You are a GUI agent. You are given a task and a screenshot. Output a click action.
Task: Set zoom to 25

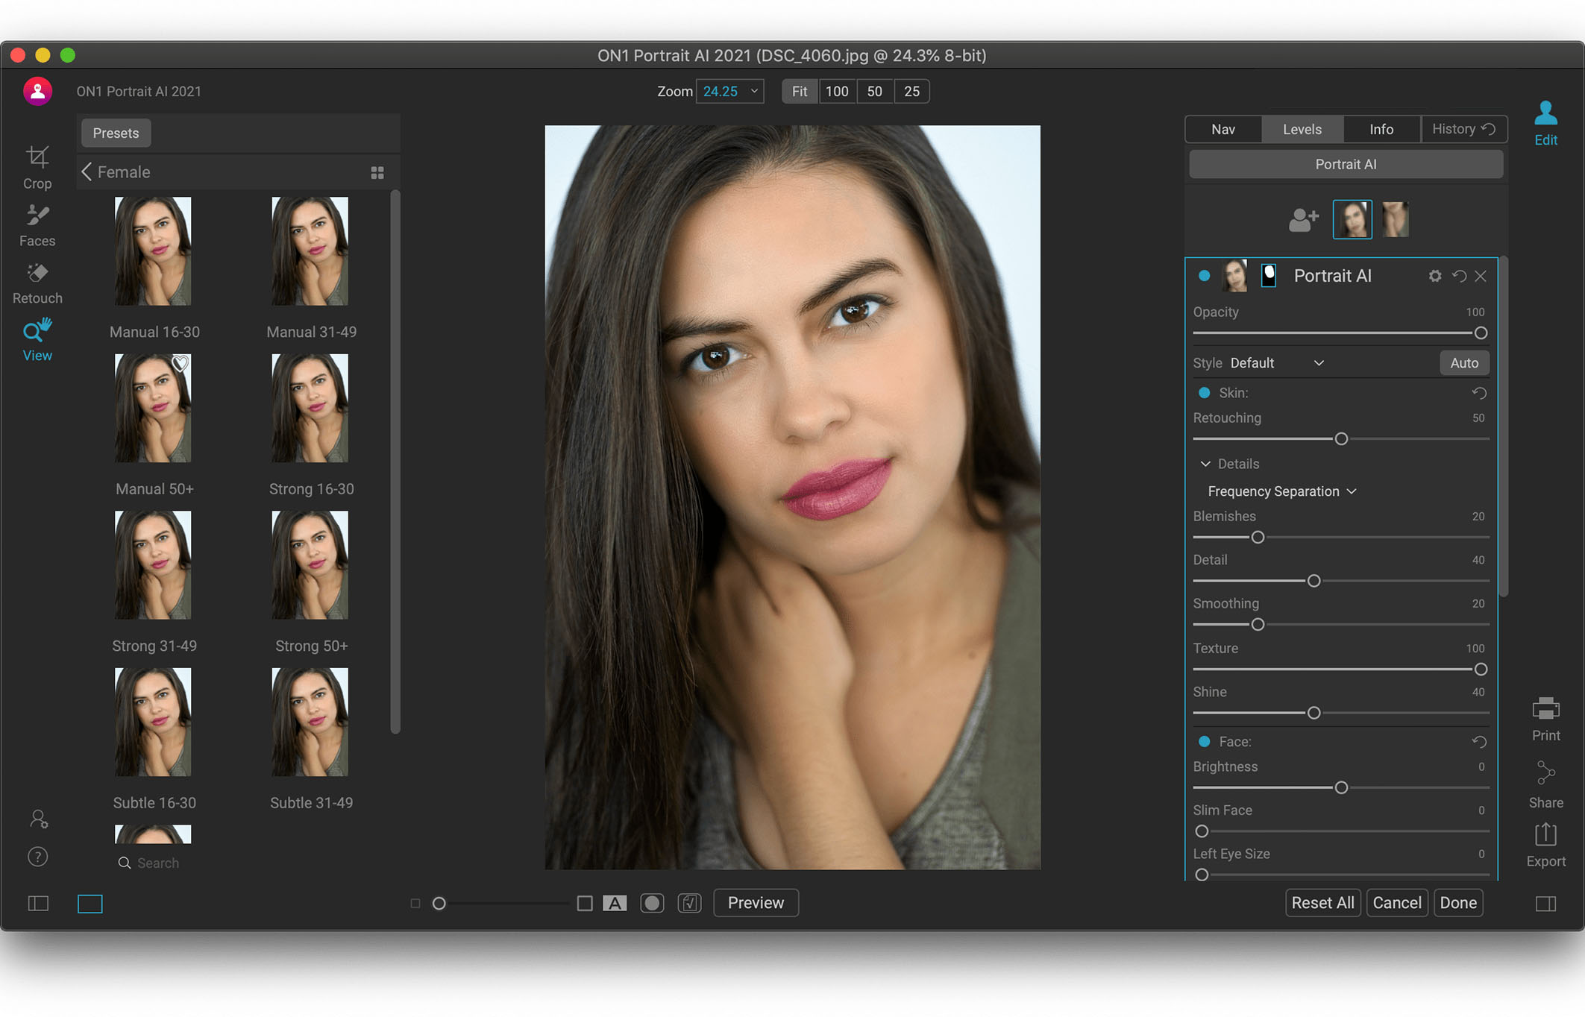[911, 92]
